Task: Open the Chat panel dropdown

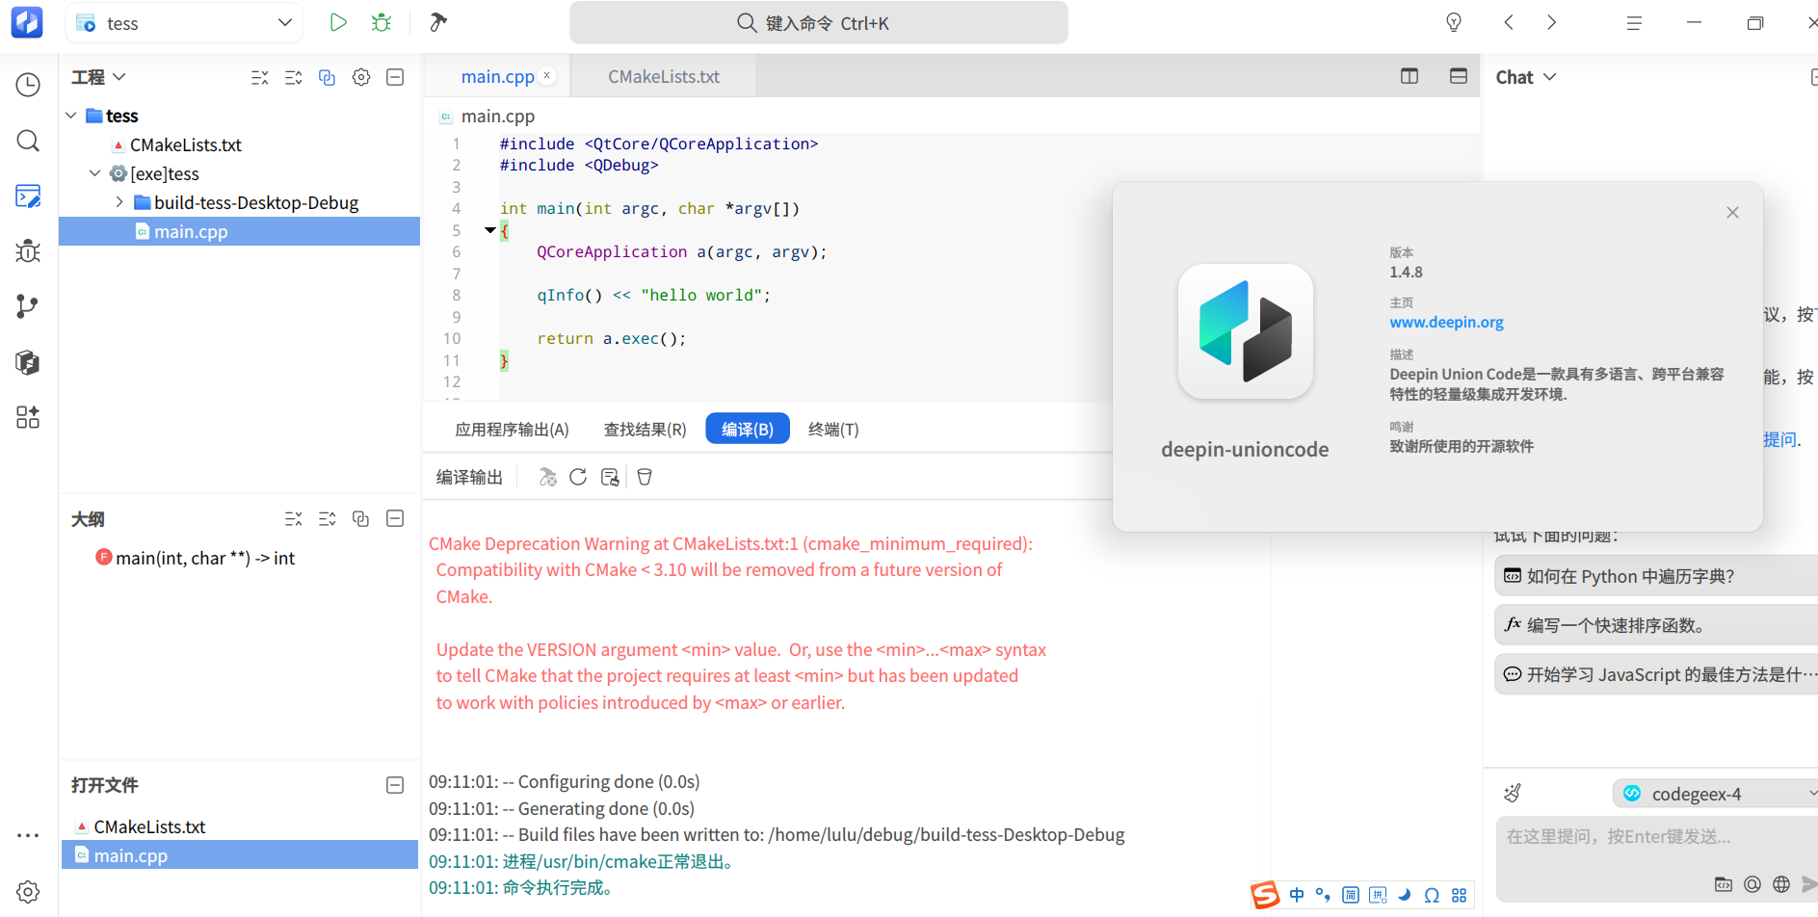Action: coord(1549,77)
